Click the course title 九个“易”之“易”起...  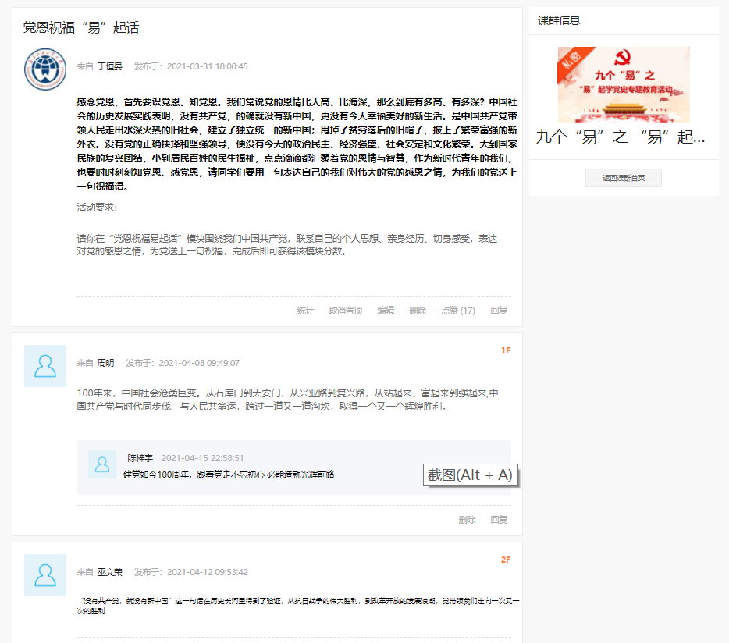pyautogui.click(x=621, y=137)
